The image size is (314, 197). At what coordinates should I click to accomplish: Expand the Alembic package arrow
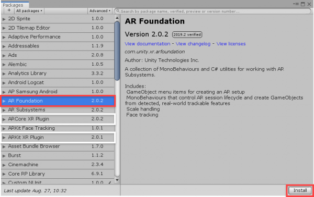(4, 65)
